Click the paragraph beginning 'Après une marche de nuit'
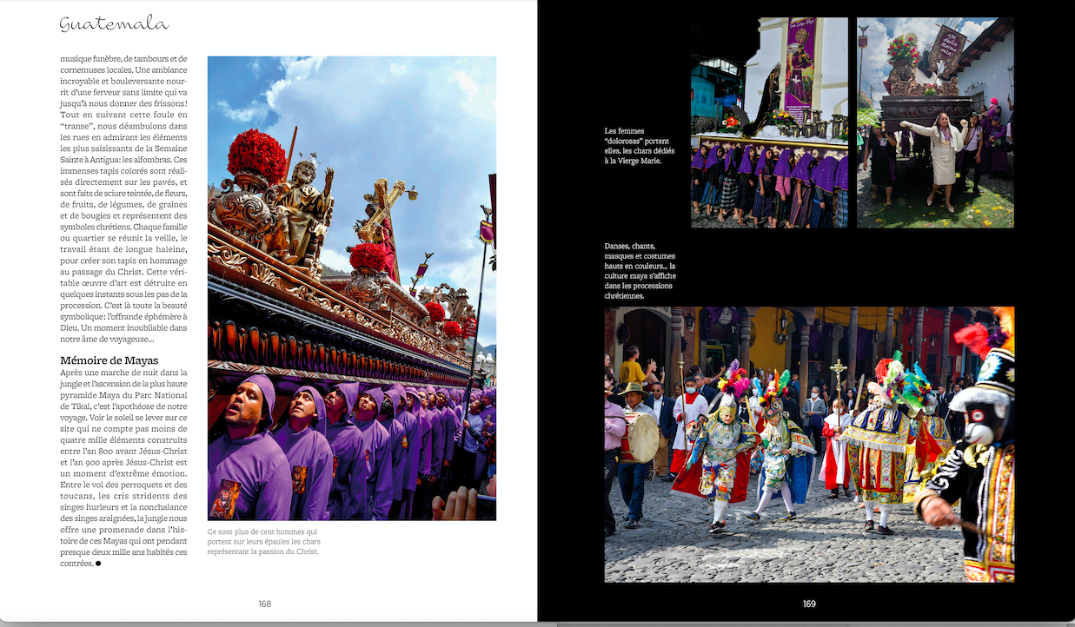Image resolution: width=1075 pixels, height=627 pixels. 123,467
